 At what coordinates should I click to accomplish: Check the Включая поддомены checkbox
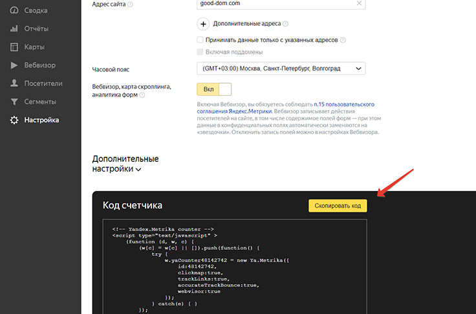[200, 52]
